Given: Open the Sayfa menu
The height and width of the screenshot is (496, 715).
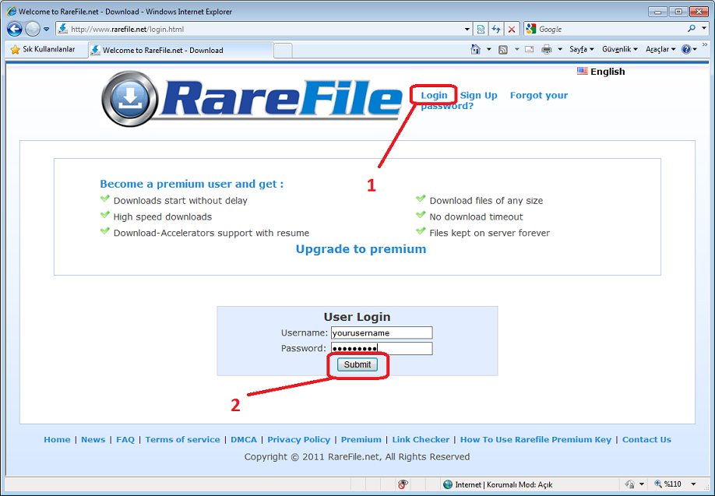Looking at the screenshot, I should (x=581, y=49).
